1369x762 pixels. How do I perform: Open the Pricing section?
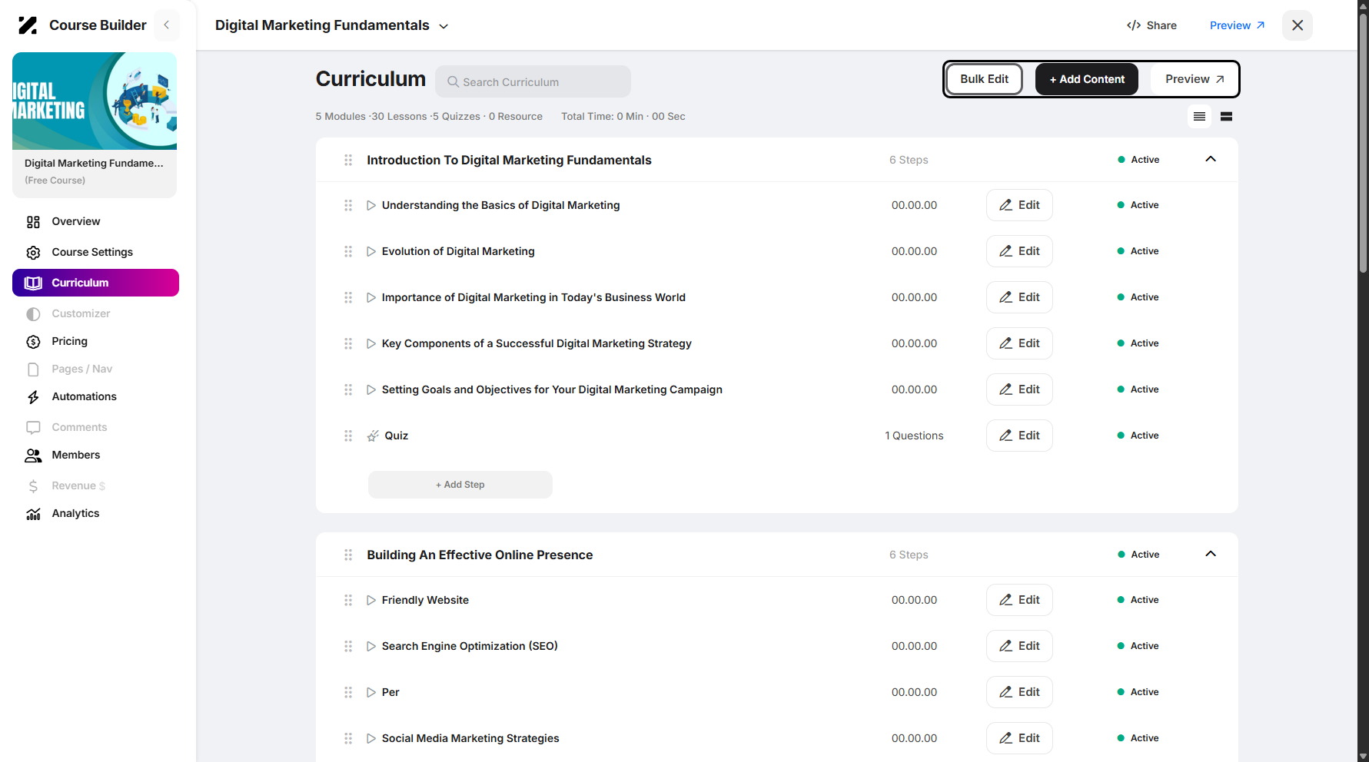[69, 341]
